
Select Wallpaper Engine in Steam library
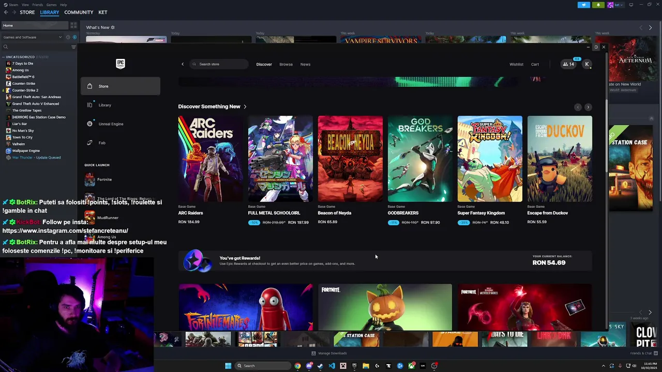pyautogui.click(x=26, y=151)
